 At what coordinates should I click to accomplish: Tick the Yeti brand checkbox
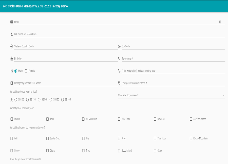[x=12, y=139]
